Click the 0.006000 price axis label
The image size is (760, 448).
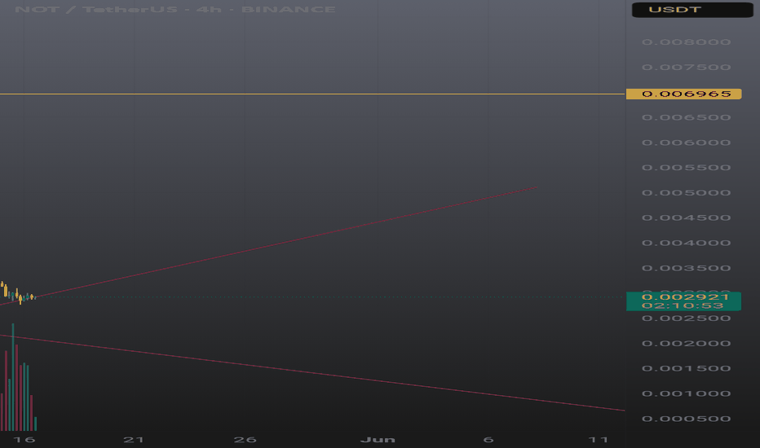coord(687,143)
